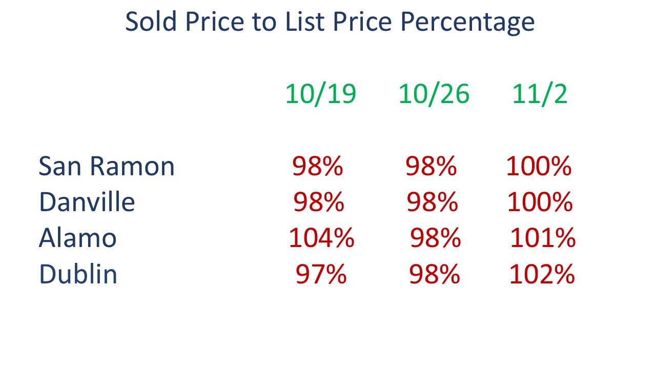656x369 pixels.
Task: Select Dublin's 97% value
Action: click(321, 274)
